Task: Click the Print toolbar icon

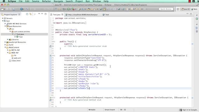Action: tap(14, 9)
